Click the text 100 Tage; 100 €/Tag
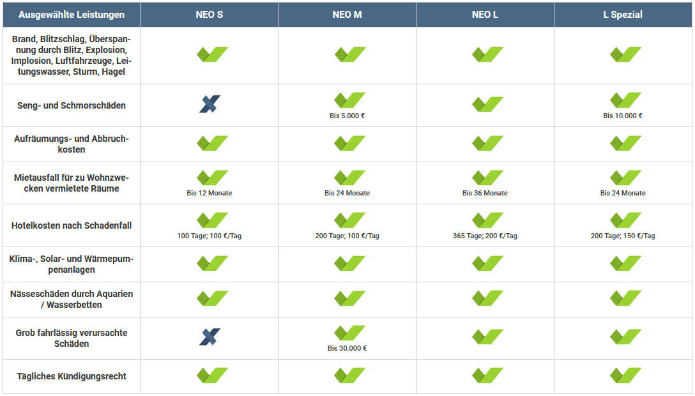 pos(210,236)
